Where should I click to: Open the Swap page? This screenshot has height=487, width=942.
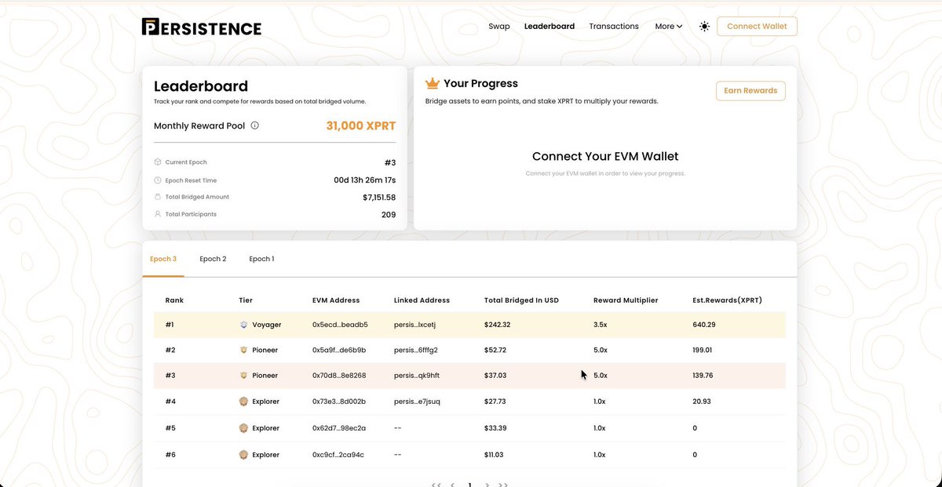[x=499, y=27]
